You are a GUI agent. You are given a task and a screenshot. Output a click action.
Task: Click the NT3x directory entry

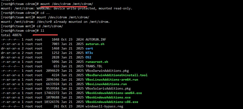tap(89, 53)
